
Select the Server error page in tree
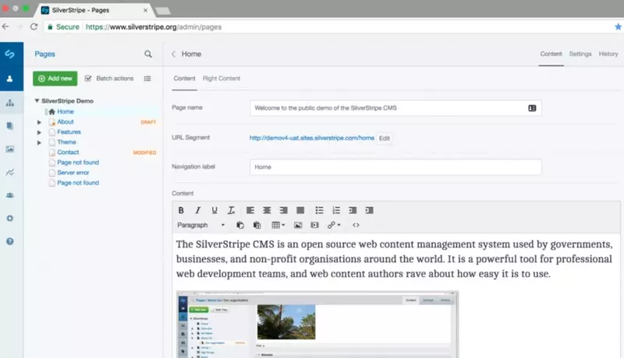(x=73, y=173)
